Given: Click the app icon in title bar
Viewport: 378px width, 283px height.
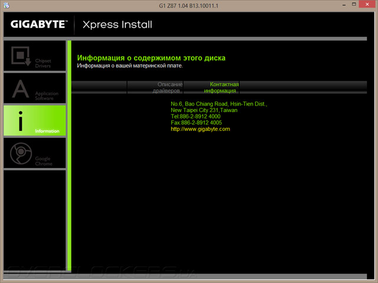Looking at the screenshot, I should pyautogui.click(x=6, y=5).
